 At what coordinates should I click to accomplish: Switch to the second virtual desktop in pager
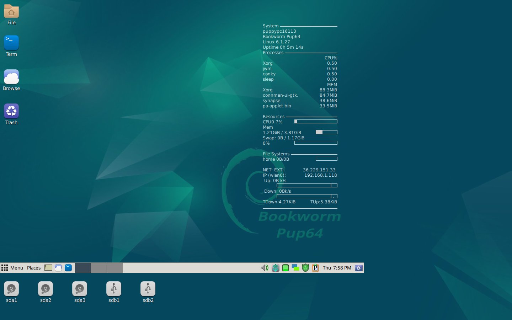pos(99,268)
